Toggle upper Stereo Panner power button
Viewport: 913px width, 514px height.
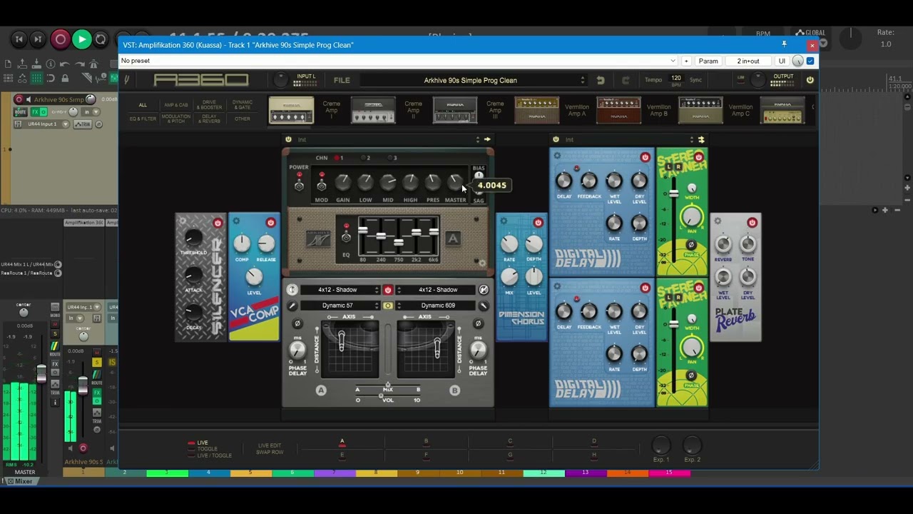pos(698,157)
